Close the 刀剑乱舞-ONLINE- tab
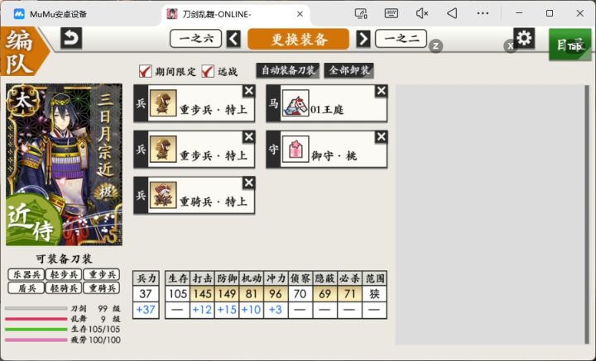596x361 pixels. point(300,14)
